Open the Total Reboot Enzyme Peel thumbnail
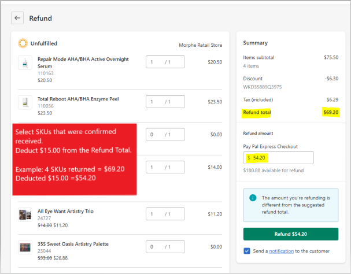The image size is (351, 274). (25, 102)
